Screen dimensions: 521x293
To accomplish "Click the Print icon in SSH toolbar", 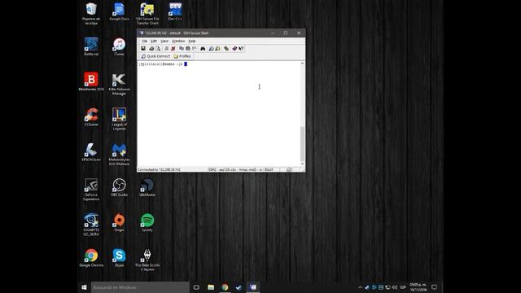I will [151, 49].
